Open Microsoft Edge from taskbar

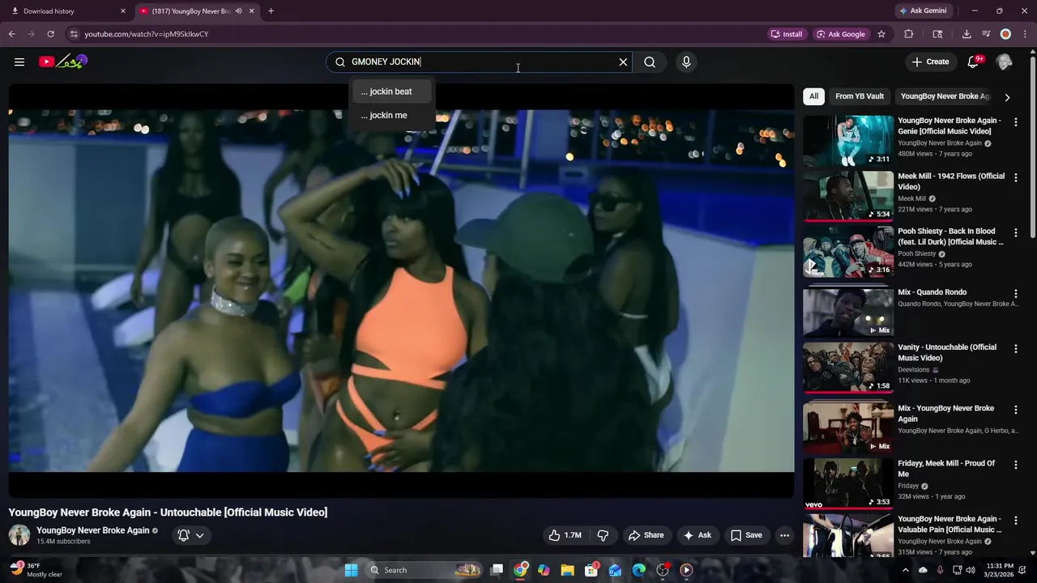point(639,570)
